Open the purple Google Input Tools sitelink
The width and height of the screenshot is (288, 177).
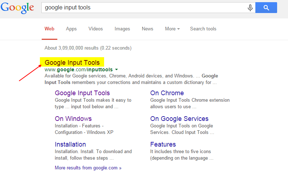(x=82, y=93)
